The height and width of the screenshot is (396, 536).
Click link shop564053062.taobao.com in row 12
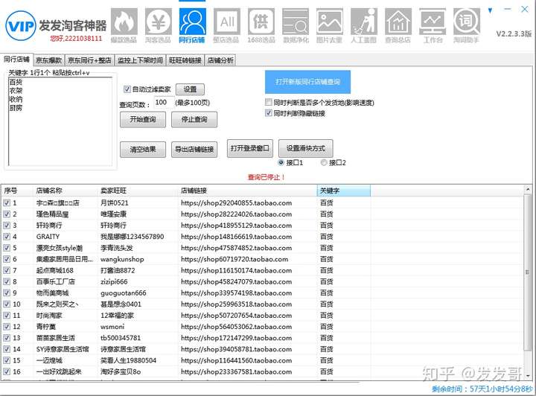pos(236,327)
